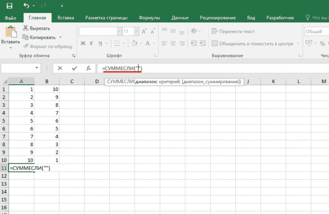Click column header C
Image resolution: width=329 pixels, height=214 pixels.
(x=72, y=81)
